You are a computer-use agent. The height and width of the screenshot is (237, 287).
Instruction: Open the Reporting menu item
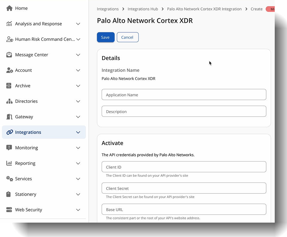coord(25,163)
